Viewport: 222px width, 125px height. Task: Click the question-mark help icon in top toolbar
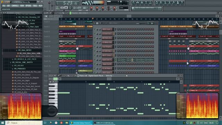[x=182, y=2]
